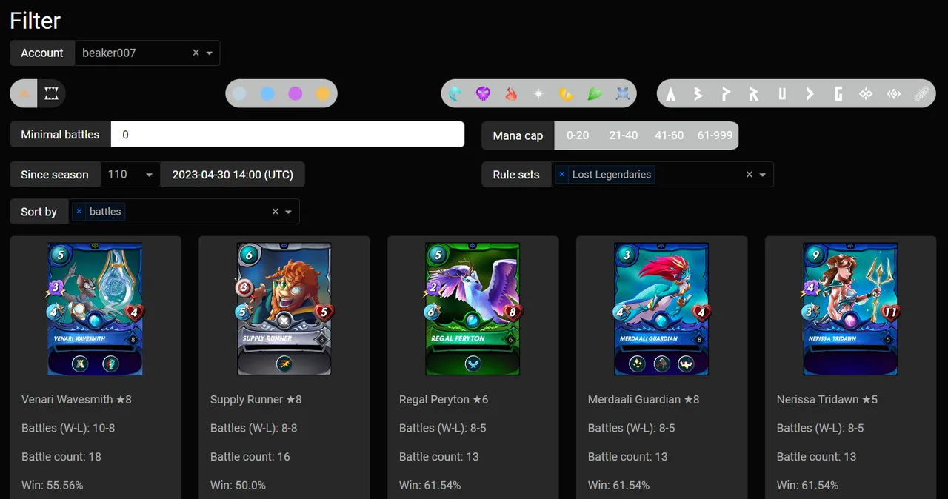The width and height of the screenshot is (948, 499).
Task: Remove the Lost Legendaries rule set tag
Action: [562, 175]
